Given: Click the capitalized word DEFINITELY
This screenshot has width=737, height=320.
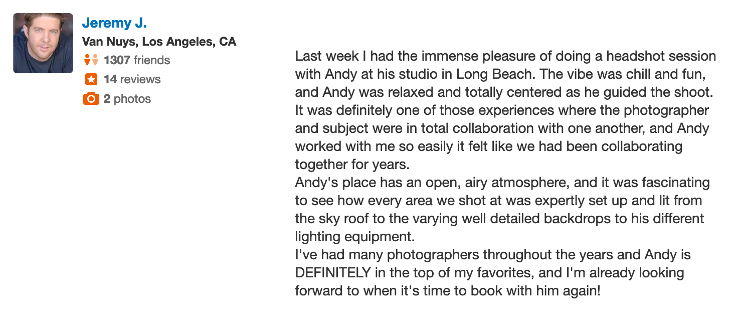Looking at the screenshot, I should click(x=333, y=273).
